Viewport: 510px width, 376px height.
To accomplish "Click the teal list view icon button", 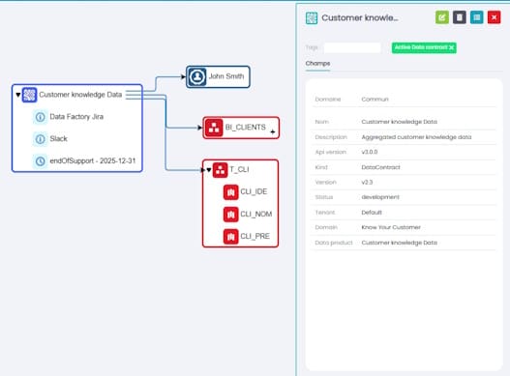I will (x=476, y=17).
